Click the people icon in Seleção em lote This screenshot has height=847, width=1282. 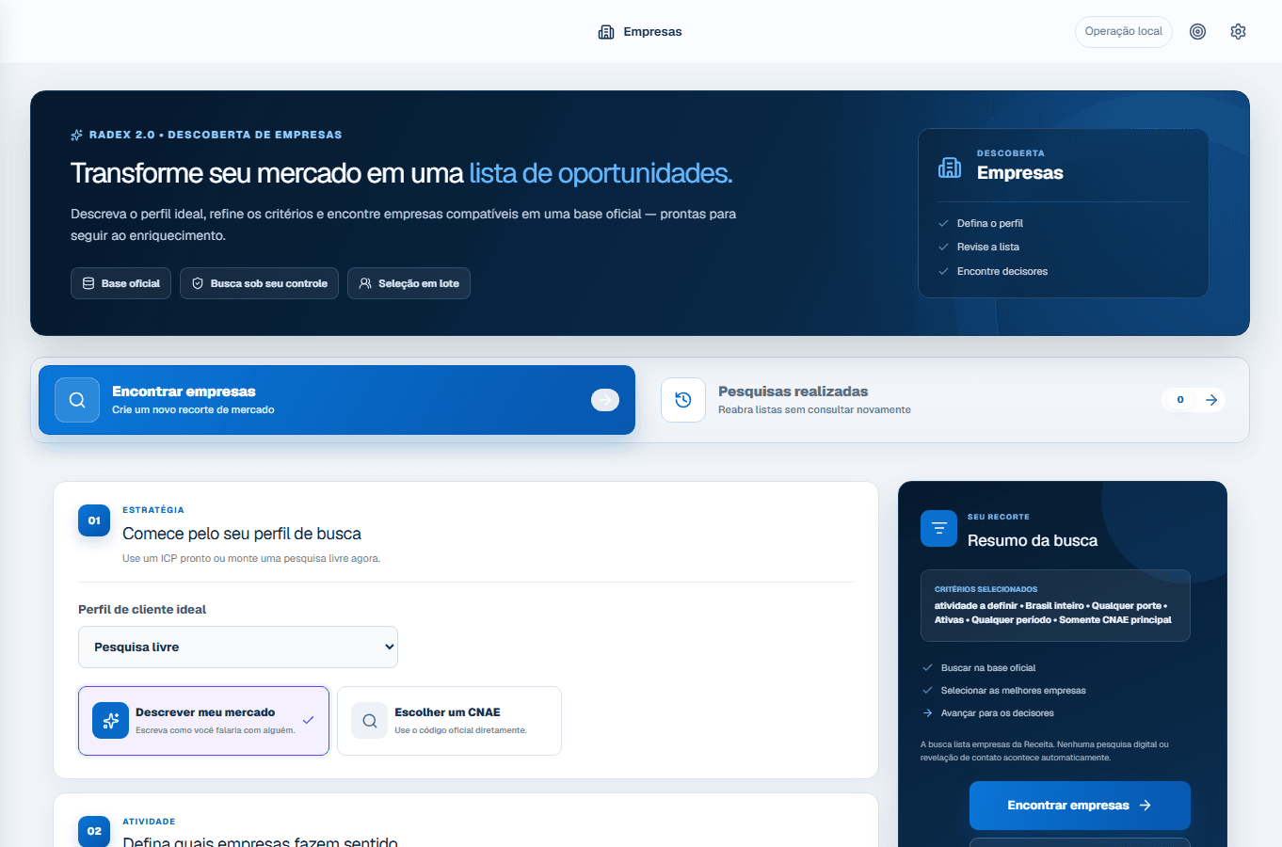click(365, 283)
